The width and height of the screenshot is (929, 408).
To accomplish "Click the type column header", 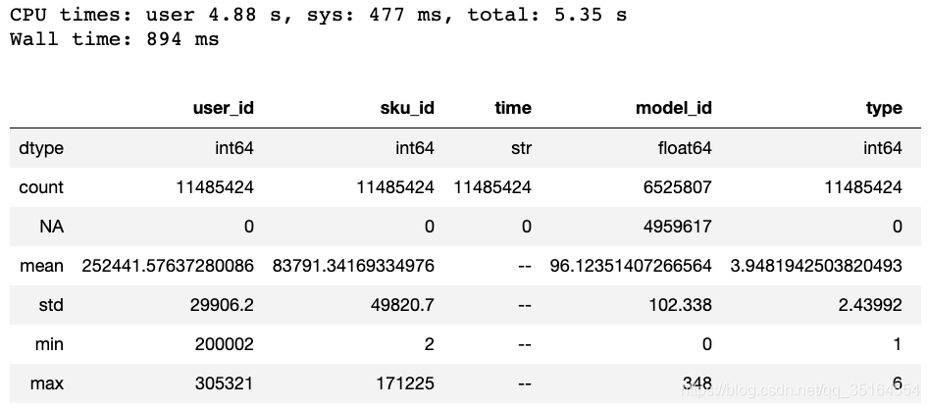I will (884, 108).
